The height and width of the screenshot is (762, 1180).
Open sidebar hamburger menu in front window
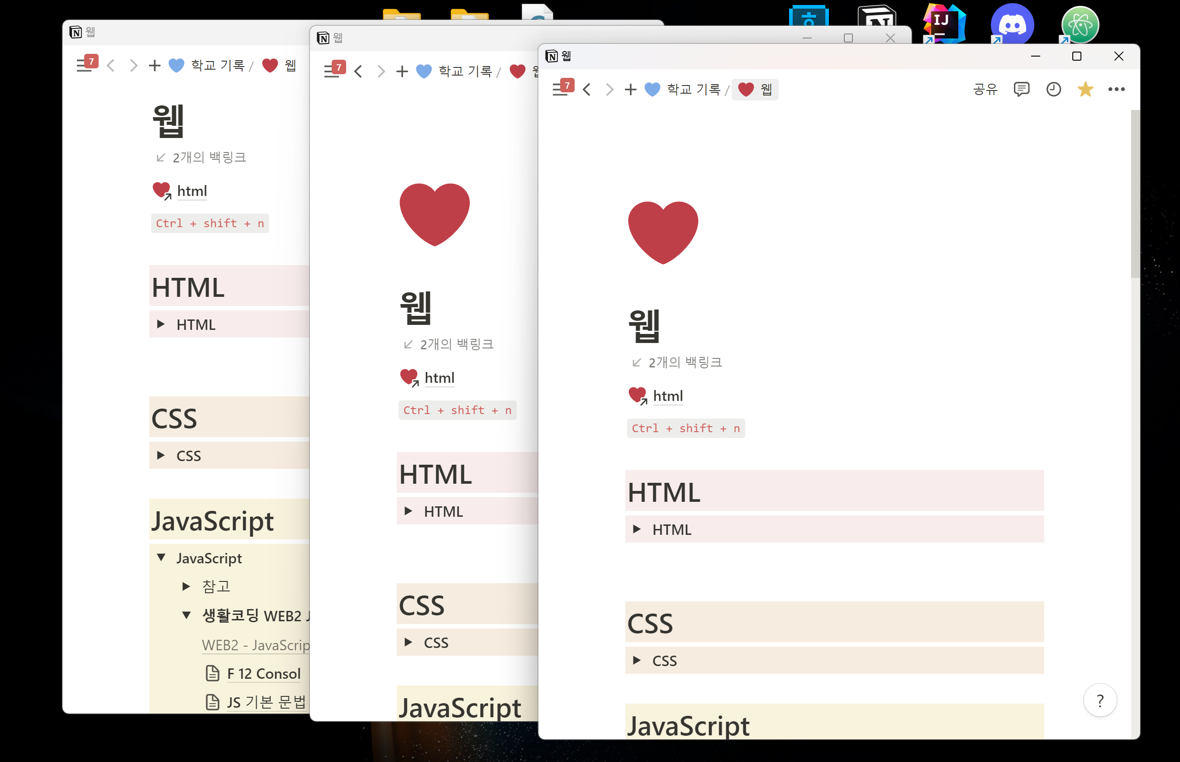560,90
